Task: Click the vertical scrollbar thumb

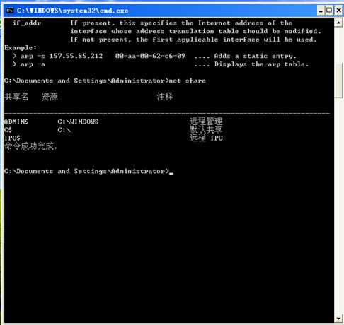Action: click(338, 80)
